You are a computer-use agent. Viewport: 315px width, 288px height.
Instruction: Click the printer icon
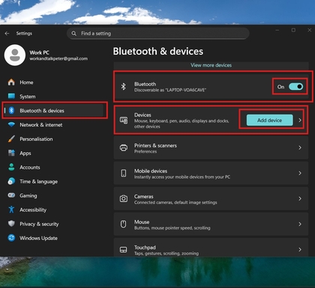pos(124,148)
